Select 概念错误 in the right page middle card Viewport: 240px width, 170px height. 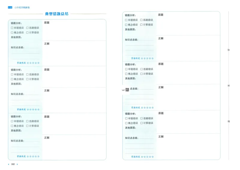click(126, 74)
